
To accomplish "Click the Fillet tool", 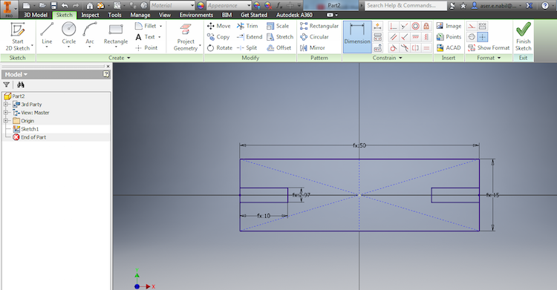I will 148,26.
